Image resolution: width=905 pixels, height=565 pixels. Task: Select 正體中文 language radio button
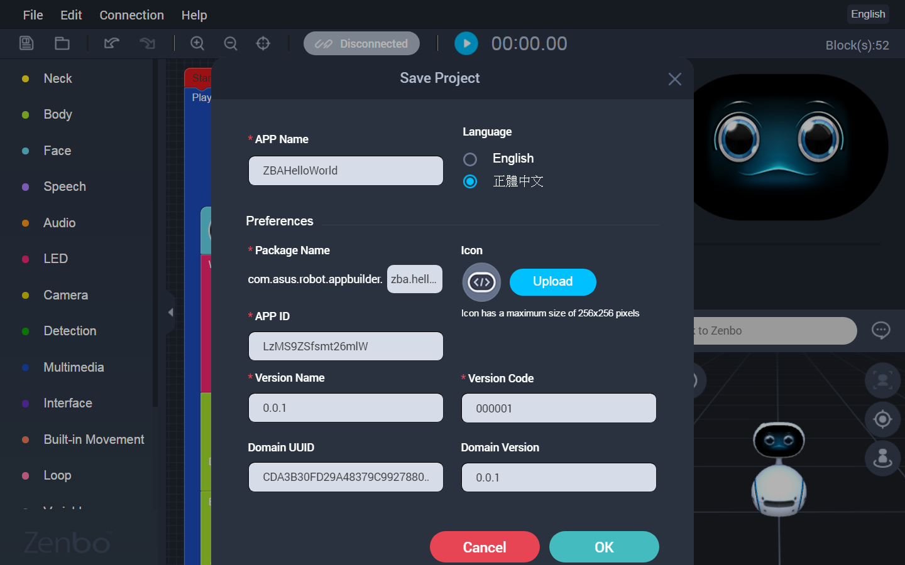(x=470, y=181)
